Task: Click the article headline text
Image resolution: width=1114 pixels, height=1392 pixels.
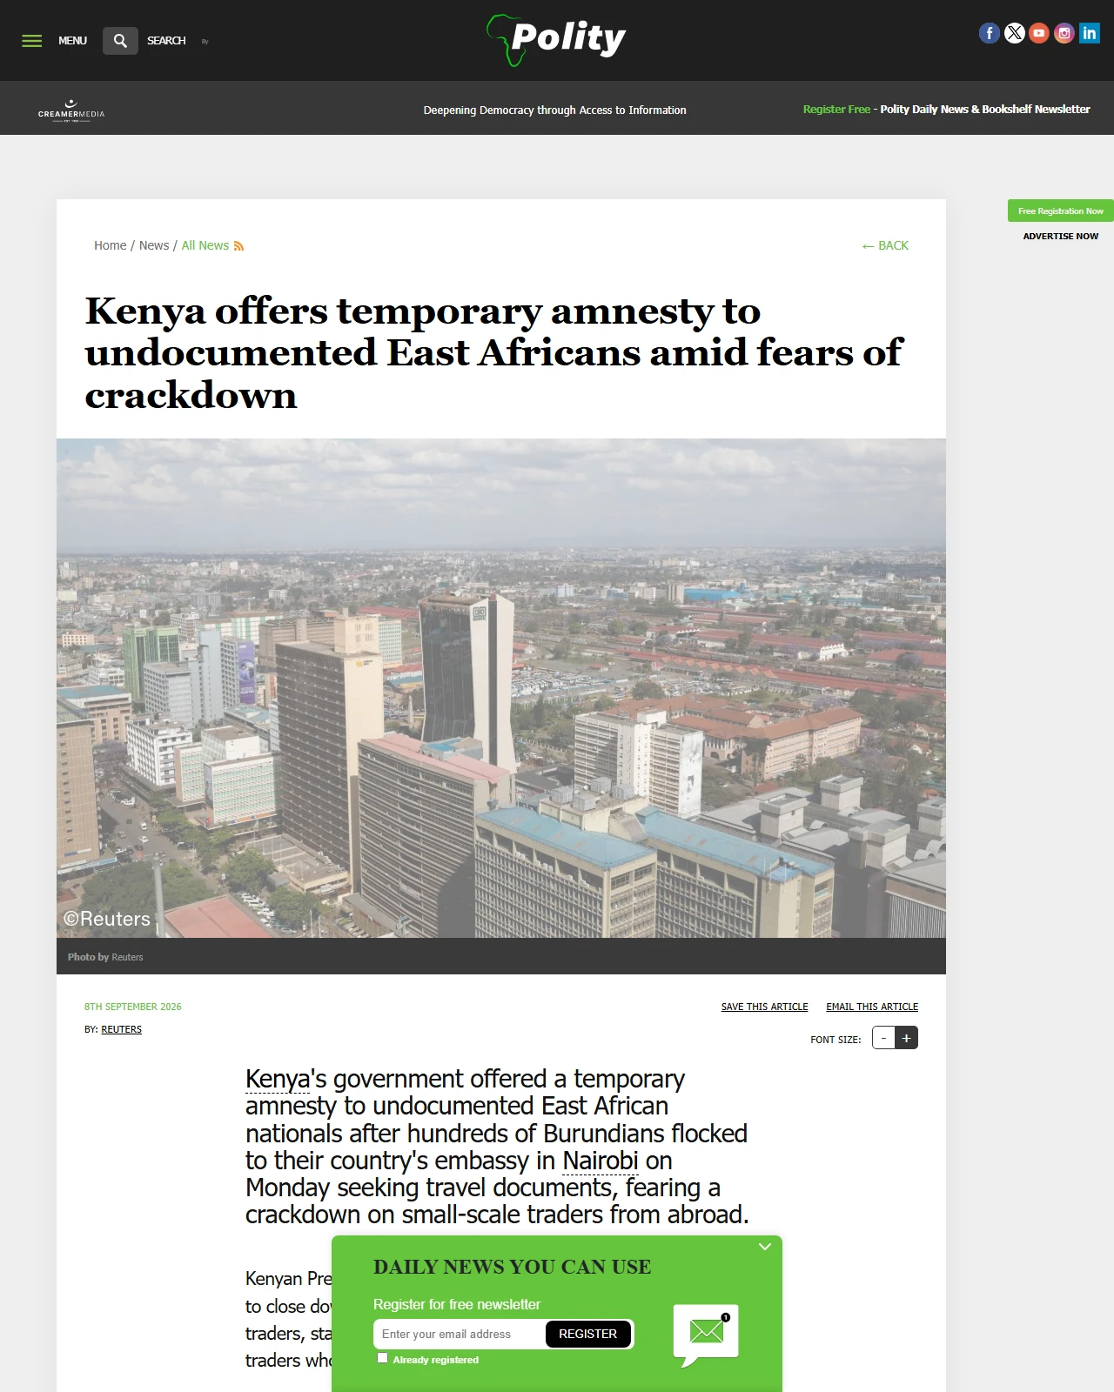Action: [493, 352]
